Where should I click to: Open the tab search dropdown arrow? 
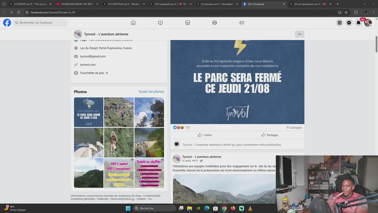[x=4, y=4]
